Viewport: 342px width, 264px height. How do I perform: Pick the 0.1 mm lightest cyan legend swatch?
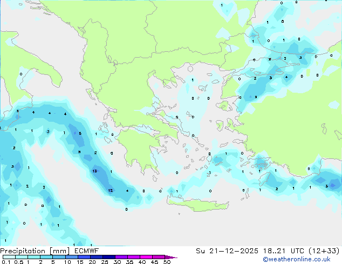click(9, 257)
